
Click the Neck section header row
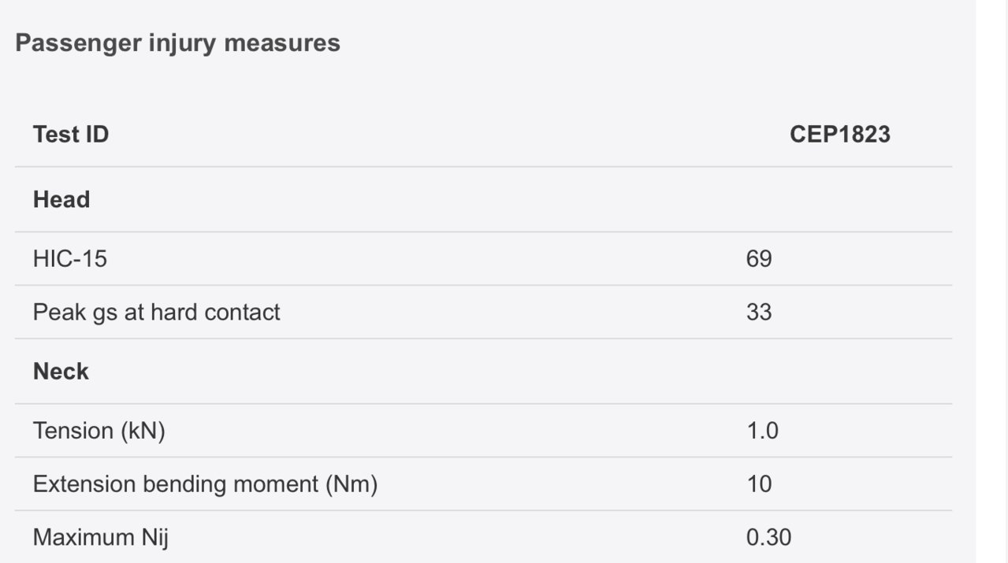click(483, 371)
